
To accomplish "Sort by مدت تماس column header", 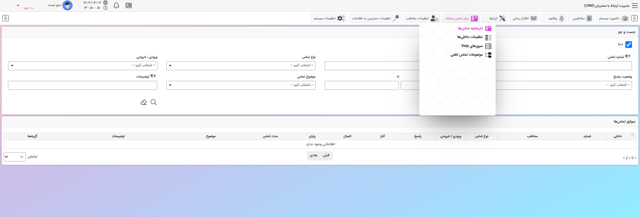I will [x=270, y=136].
